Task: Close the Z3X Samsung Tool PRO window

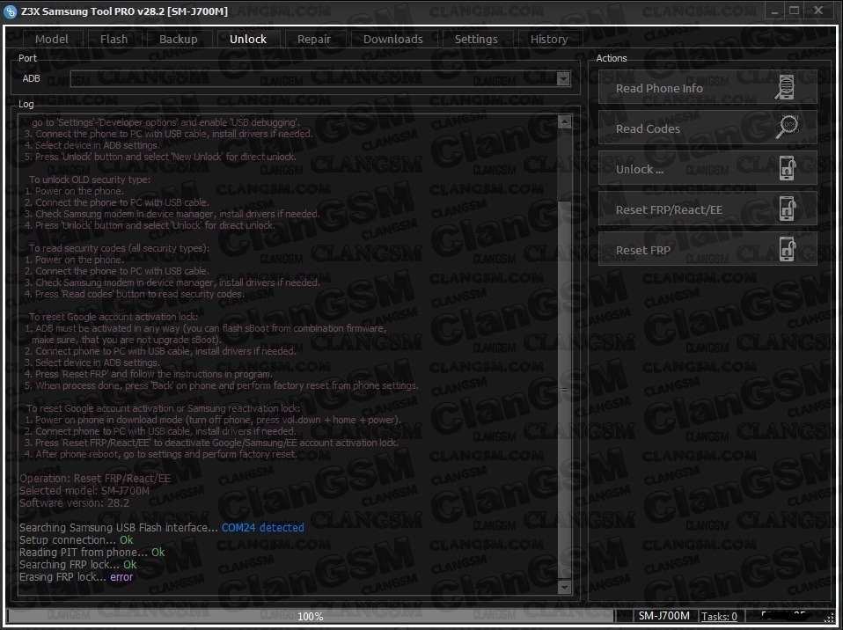Action: coord(818,11)
